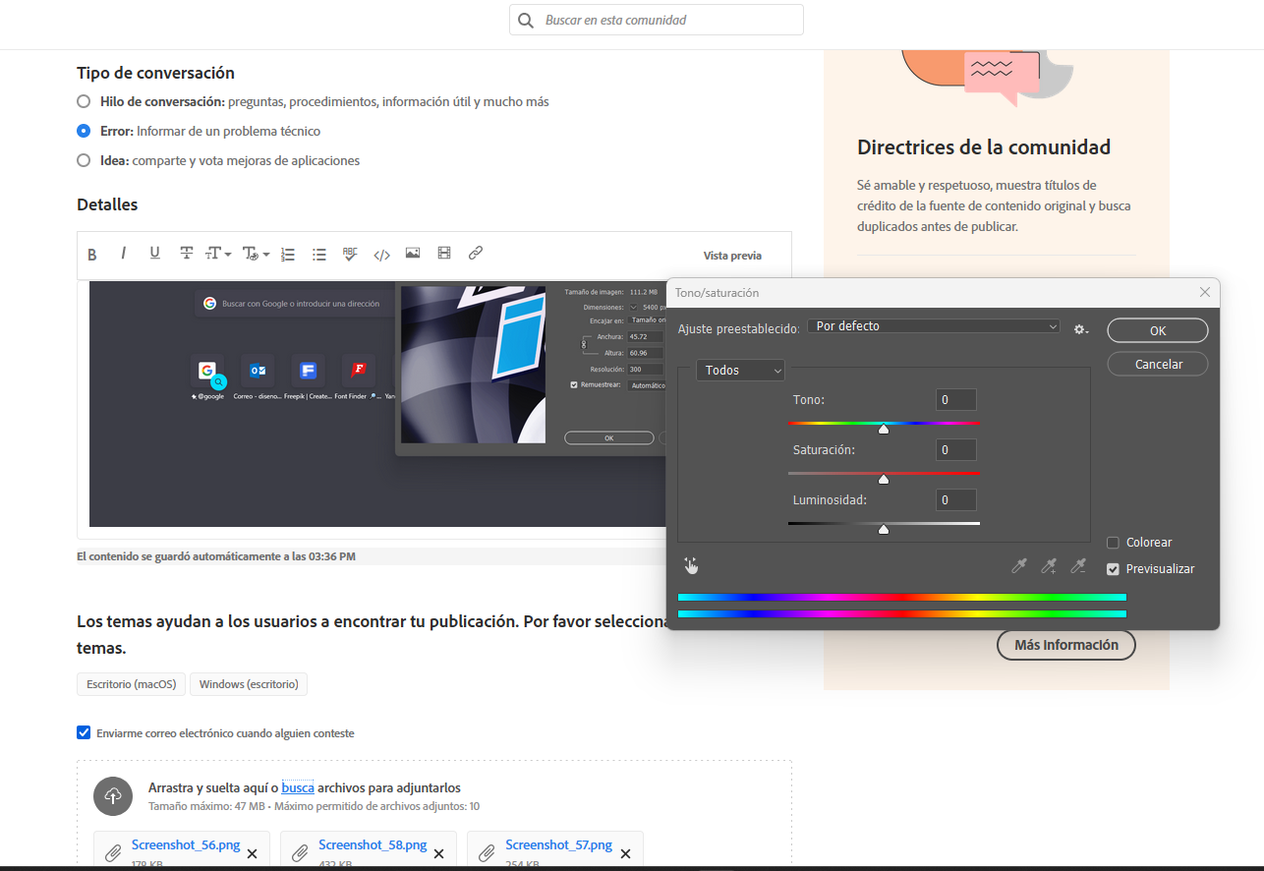
Task: Select the Error conversation type
Action: (84, 130)
